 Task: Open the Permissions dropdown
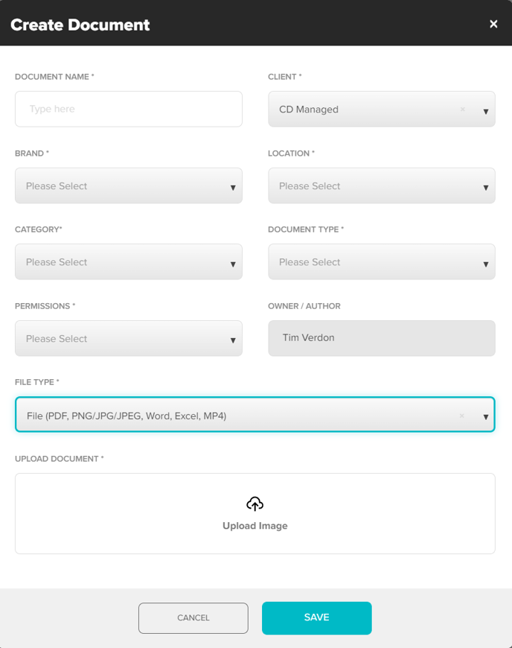point(128,338)
